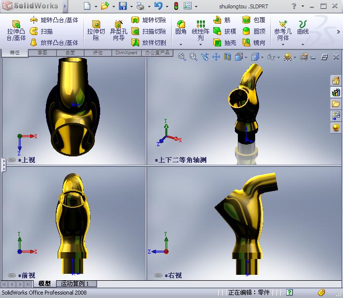The height and width of the screenshot is (298, 343).
Task: Expand 圆角 fillet dropdown arrow
Action: tap(181, 44)
